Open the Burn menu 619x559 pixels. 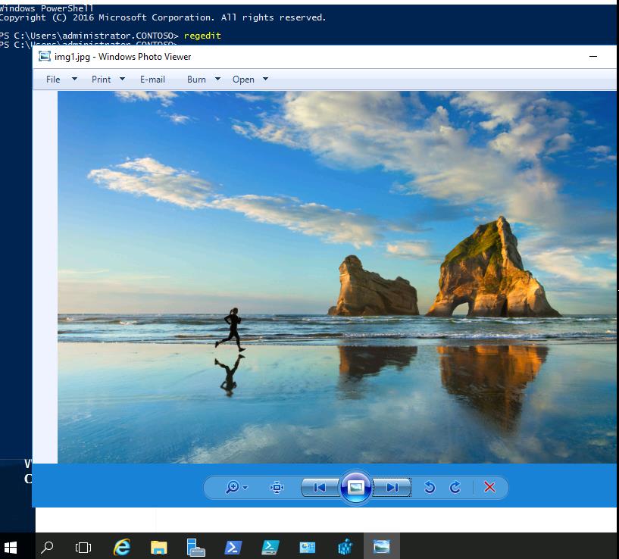[x=196, y=80]
